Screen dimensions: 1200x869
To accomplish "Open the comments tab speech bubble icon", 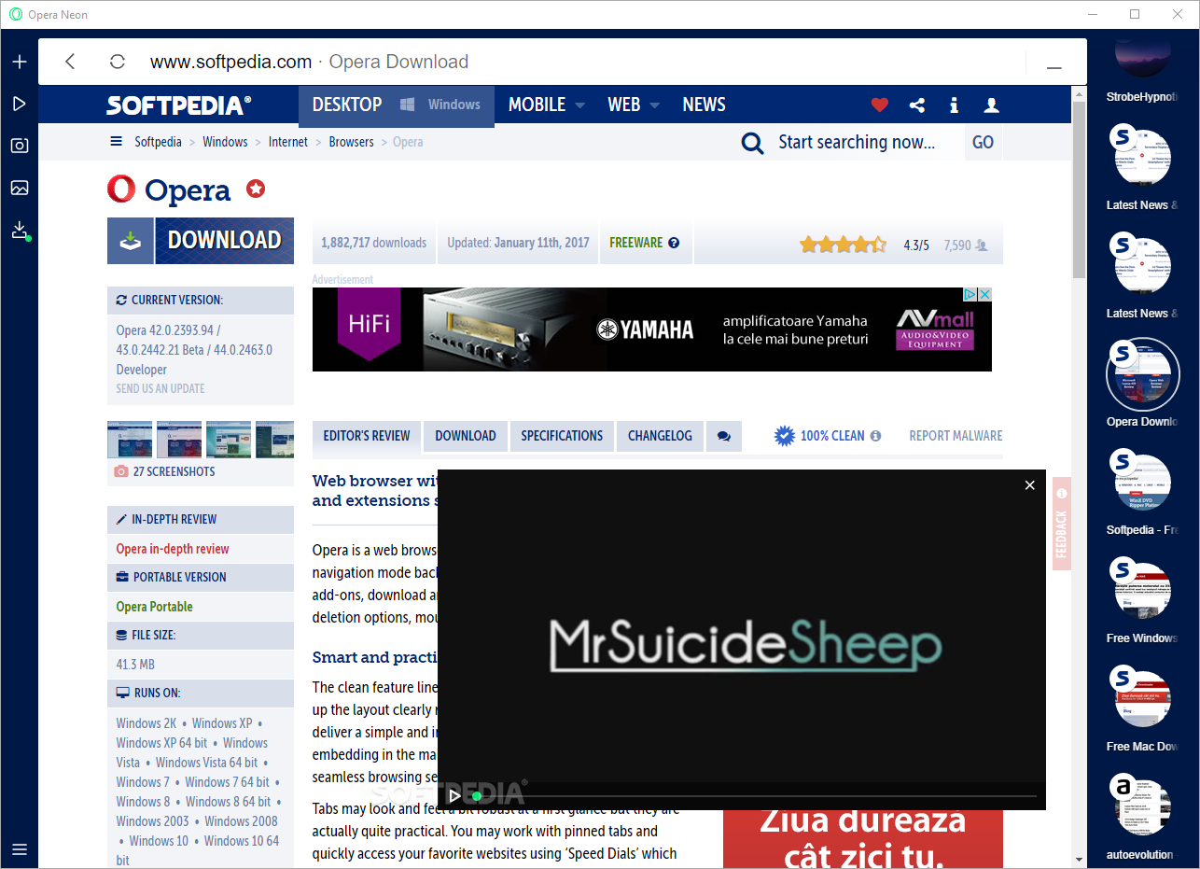I will point(724,436).
